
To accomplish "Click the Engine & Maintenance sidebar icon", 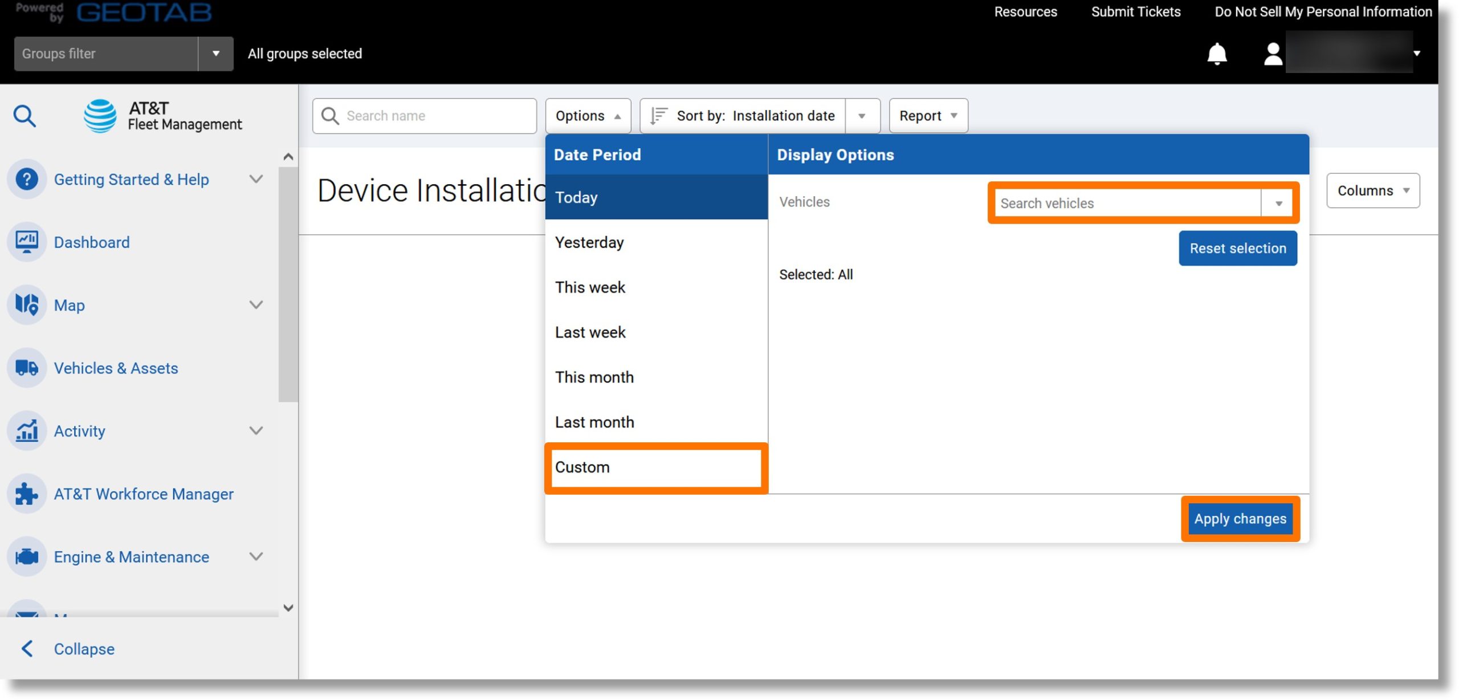I will (28, 557).
